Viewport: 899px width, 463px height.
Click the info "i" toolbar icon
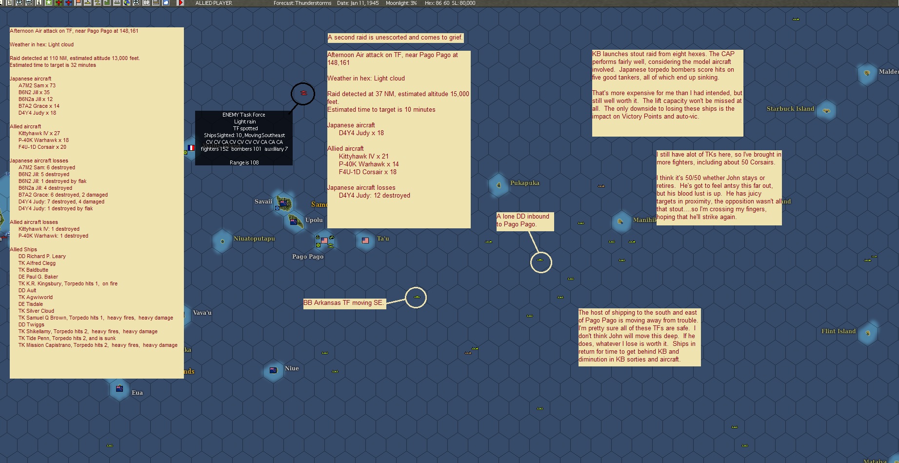click(39, 3)
